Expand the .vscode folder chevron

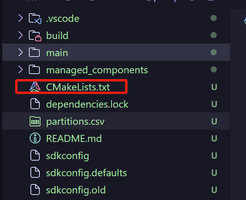tap(20, 18)
